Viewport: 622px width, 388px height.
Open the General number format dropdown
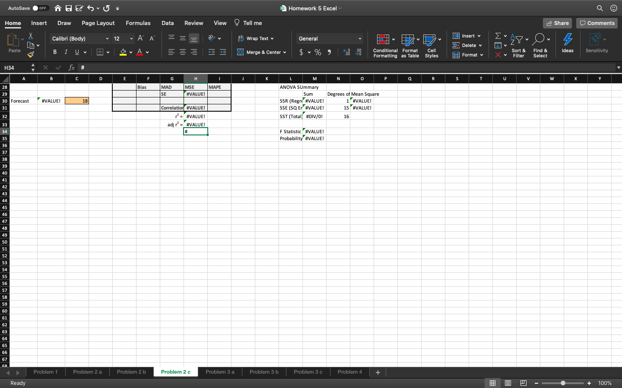[330, 38]
